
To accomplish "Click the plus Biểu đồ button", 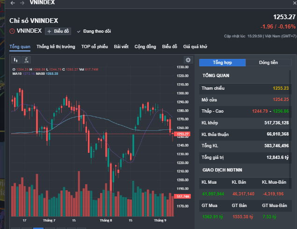I will click(x=58, y=31).
